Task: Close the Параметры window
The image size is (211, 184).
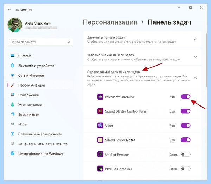Action: tap(202, 7)
